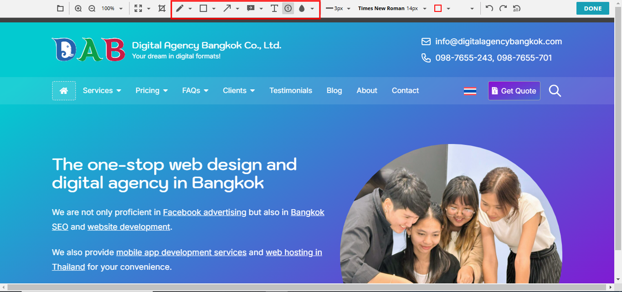Viewport: 622px width, 292px height.
Task: Expand the Arrow tool options arrow
Action: click(237, 9)
